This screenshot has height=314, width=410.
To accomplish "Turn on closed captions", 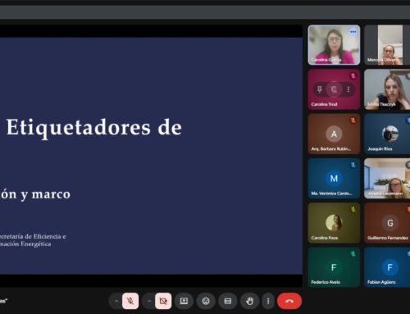I will 228,301.
